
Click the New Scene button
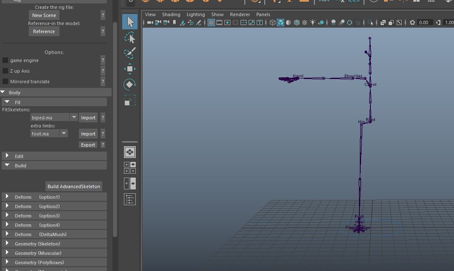44,15
